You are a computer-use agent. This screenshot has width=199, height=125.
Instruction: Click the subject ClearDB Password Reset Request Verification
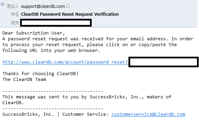[x=70, y=14]
